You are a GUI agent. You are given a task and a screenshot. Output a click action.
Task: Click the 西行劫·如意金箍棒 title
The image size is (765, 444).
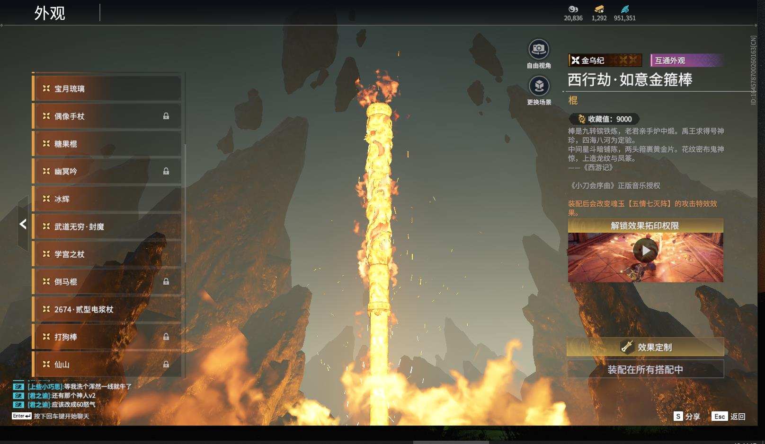pos(630,79)
